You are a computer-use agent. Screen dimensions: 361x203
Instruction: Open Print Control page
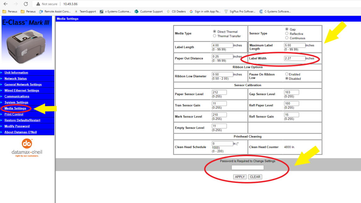tap(14, 114)
